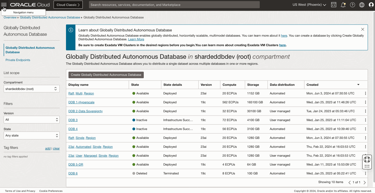This screenshot has width=375, height=193.
Task: Click the search resources input field
Action: (x=174, y=4)
